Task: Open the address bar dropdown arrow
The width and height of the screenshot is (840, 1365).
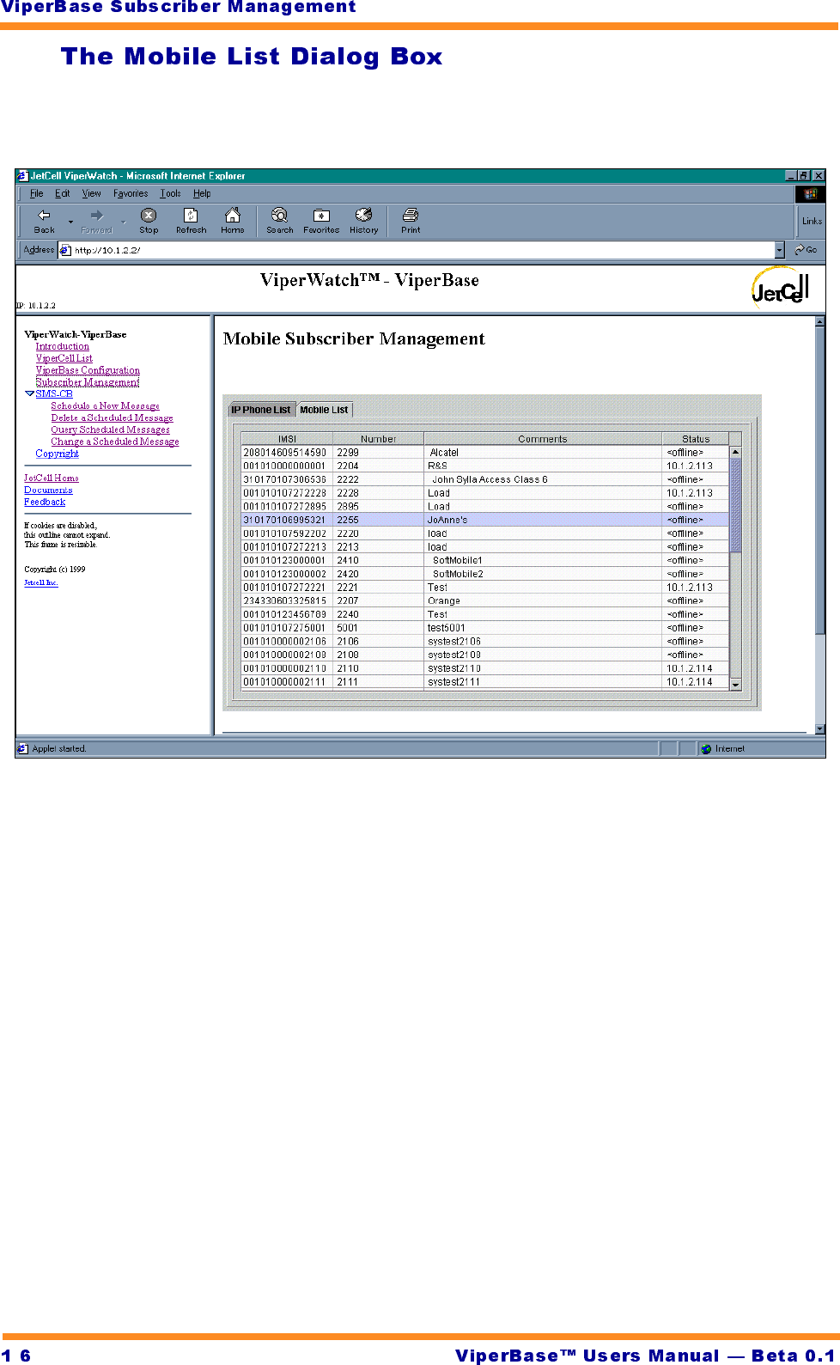Action: [x=779, y=250]
